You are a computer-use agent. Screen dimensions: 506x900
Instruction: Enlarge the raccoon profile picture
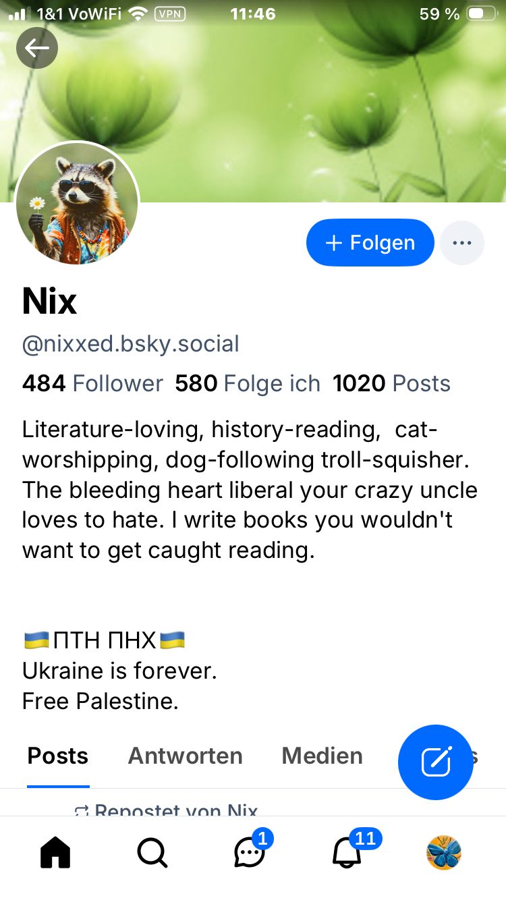click(77, 203)
